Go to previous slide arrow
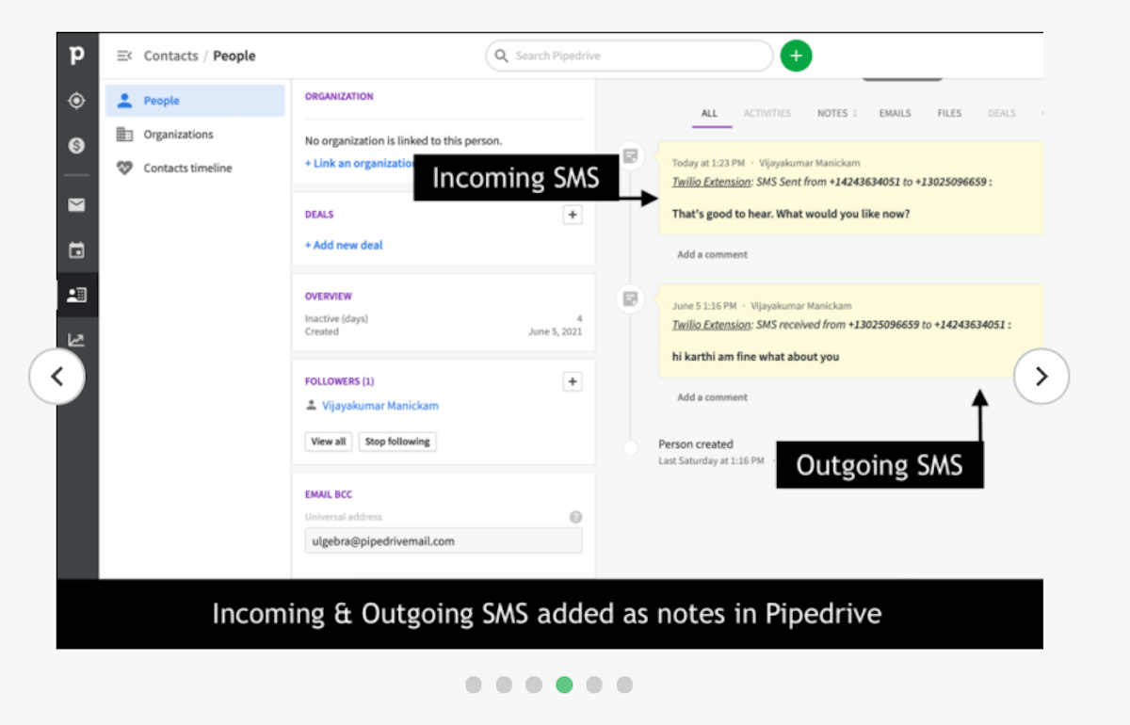This screenshot has width=1130, height=725. (x=56, y=377)
